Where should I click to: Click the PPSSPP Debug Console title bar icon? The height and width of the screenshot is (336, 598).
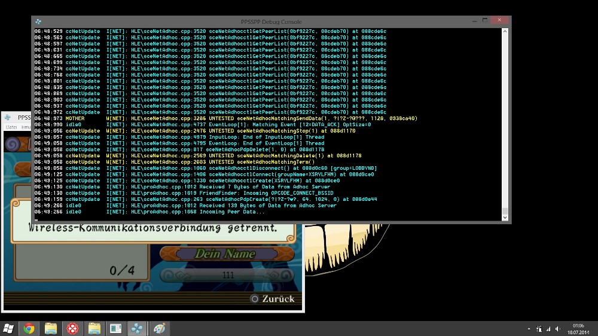[x=38, y=22]
